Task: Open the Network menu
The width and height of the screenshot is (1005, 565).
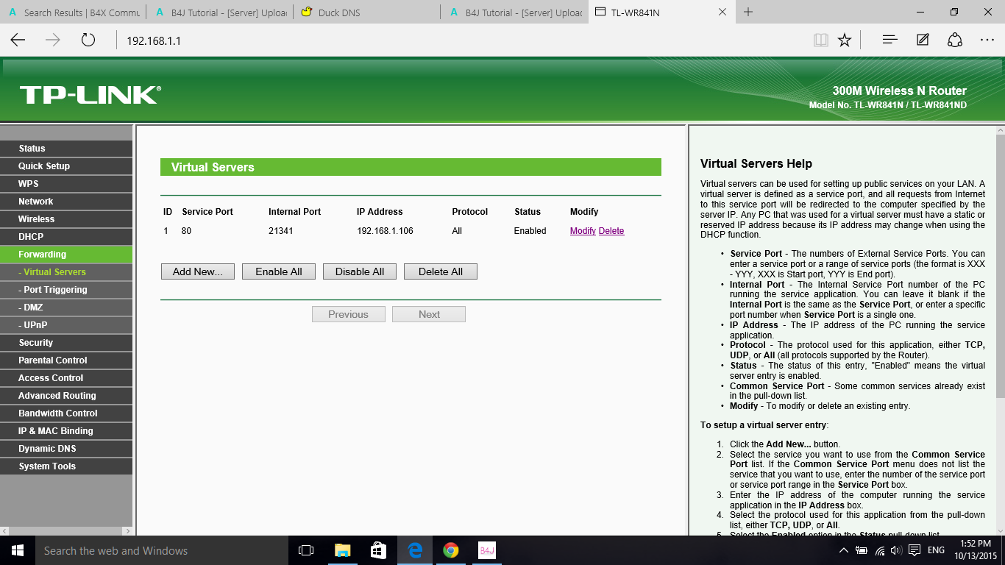Action: (66, 202)
